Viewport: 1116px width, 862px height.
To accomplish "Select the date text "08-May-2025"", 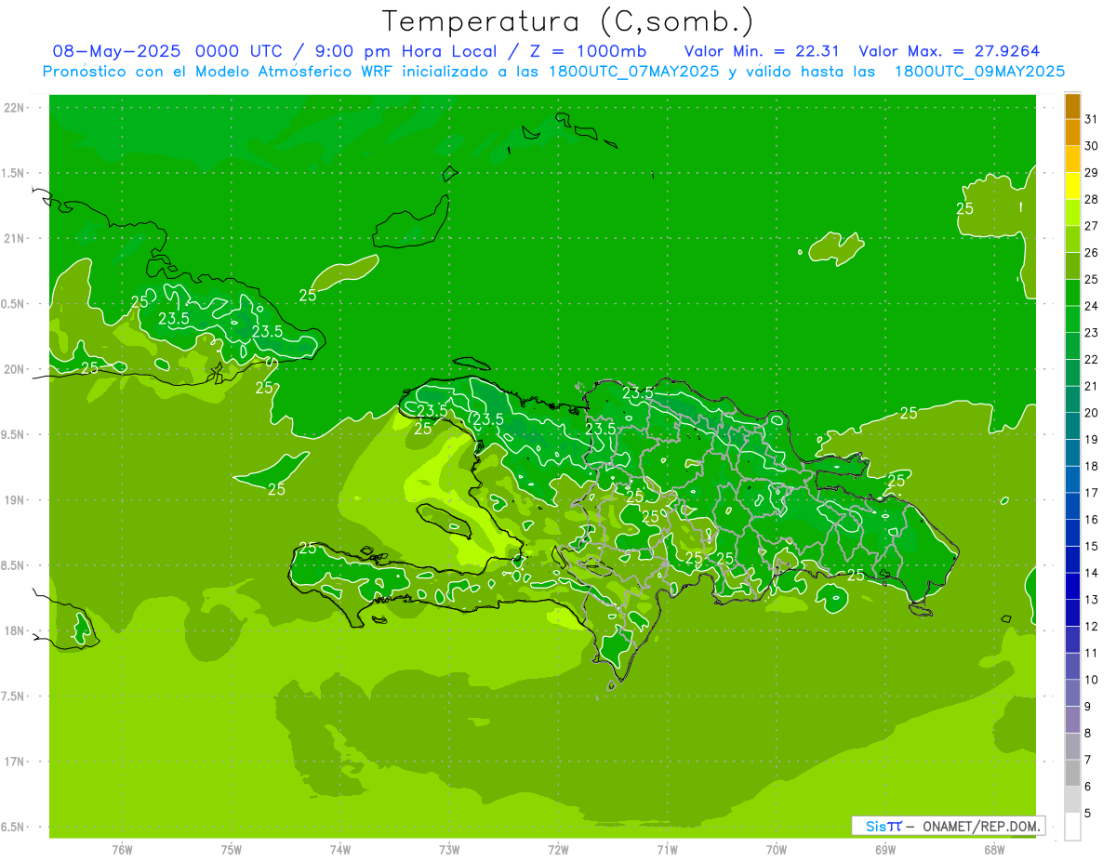I will [x=116, y=51].
